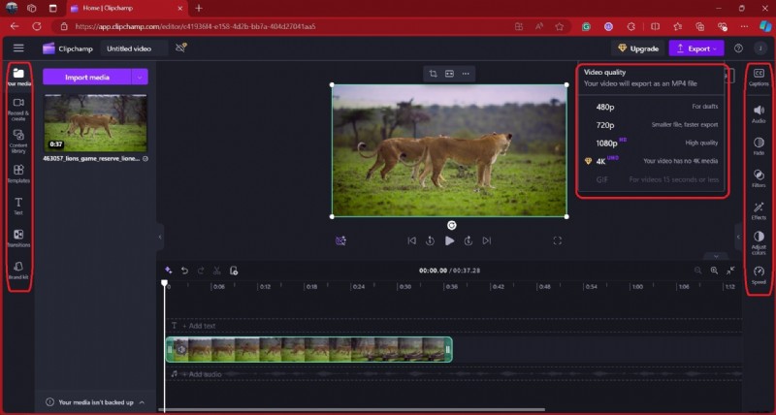Click the magic sparkle icon on timeline toolbar

pyautogui.click(x=168, y=271)
